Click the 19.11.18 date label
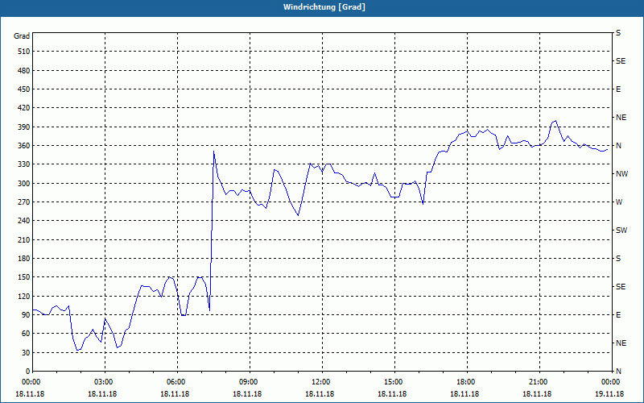Viewport: 644px width, 403px height. 609,394
